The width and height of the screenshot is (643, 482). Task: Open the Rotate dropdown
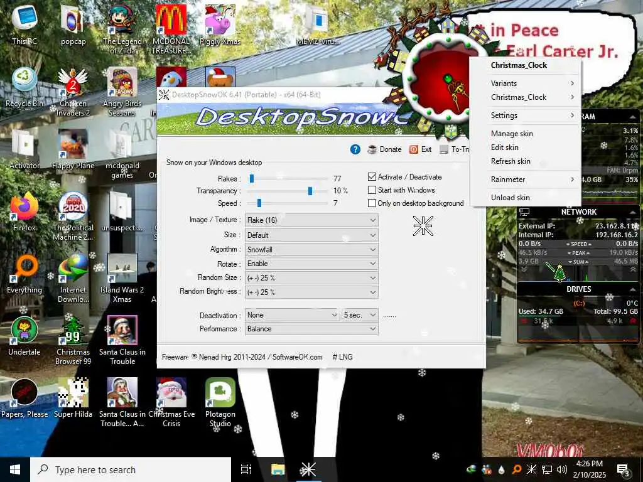click(x=311, y=264)
